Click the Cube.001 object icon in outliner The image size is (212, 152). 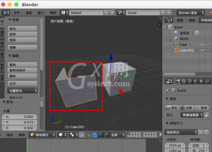(x=176, y=50)
